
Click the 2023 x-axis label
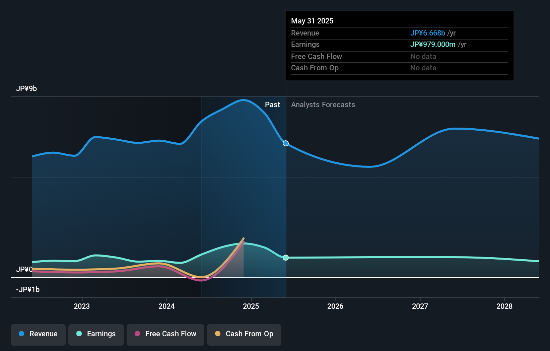(x=82, y=306)
